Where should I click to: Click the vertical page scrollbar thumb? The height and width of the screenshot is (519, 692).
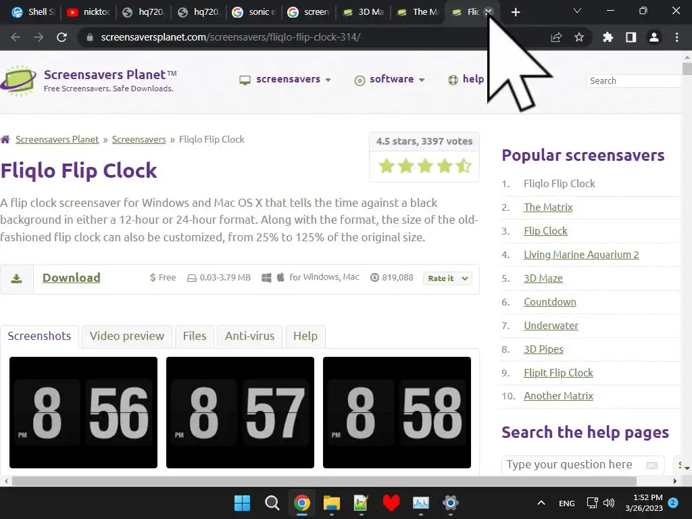pyautogui.click(x=687, y=69)
